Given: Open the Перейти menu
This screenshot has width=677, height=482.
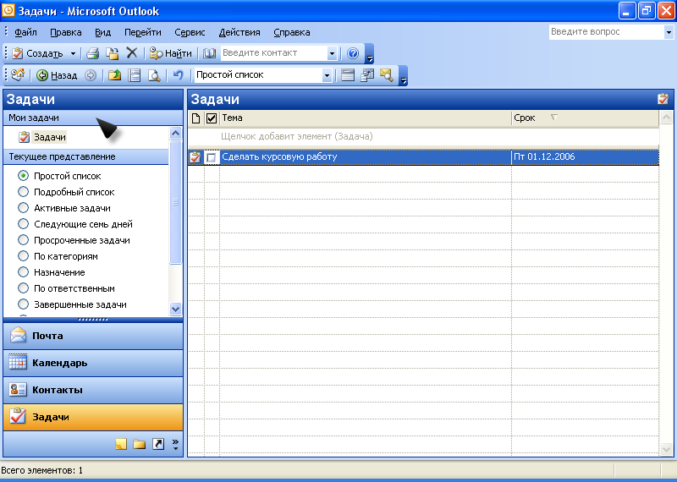Looking at the screenshot, I should [142, 32].
